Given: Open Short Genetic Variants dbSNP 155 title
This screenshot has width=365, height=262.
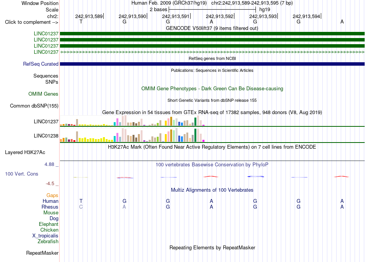Looking at the screenshot, I should click(x=212, y=100).
